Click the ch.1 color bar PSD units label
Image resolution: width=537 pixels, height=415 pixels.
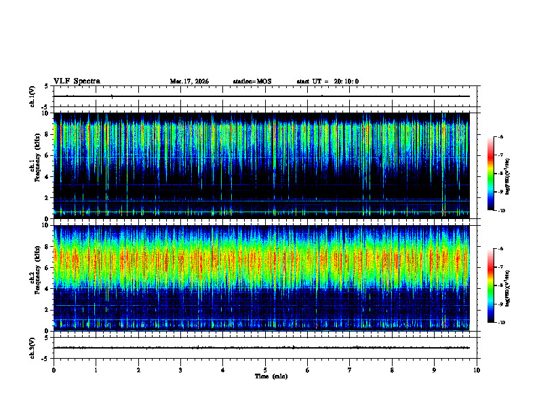pos(508,176)
